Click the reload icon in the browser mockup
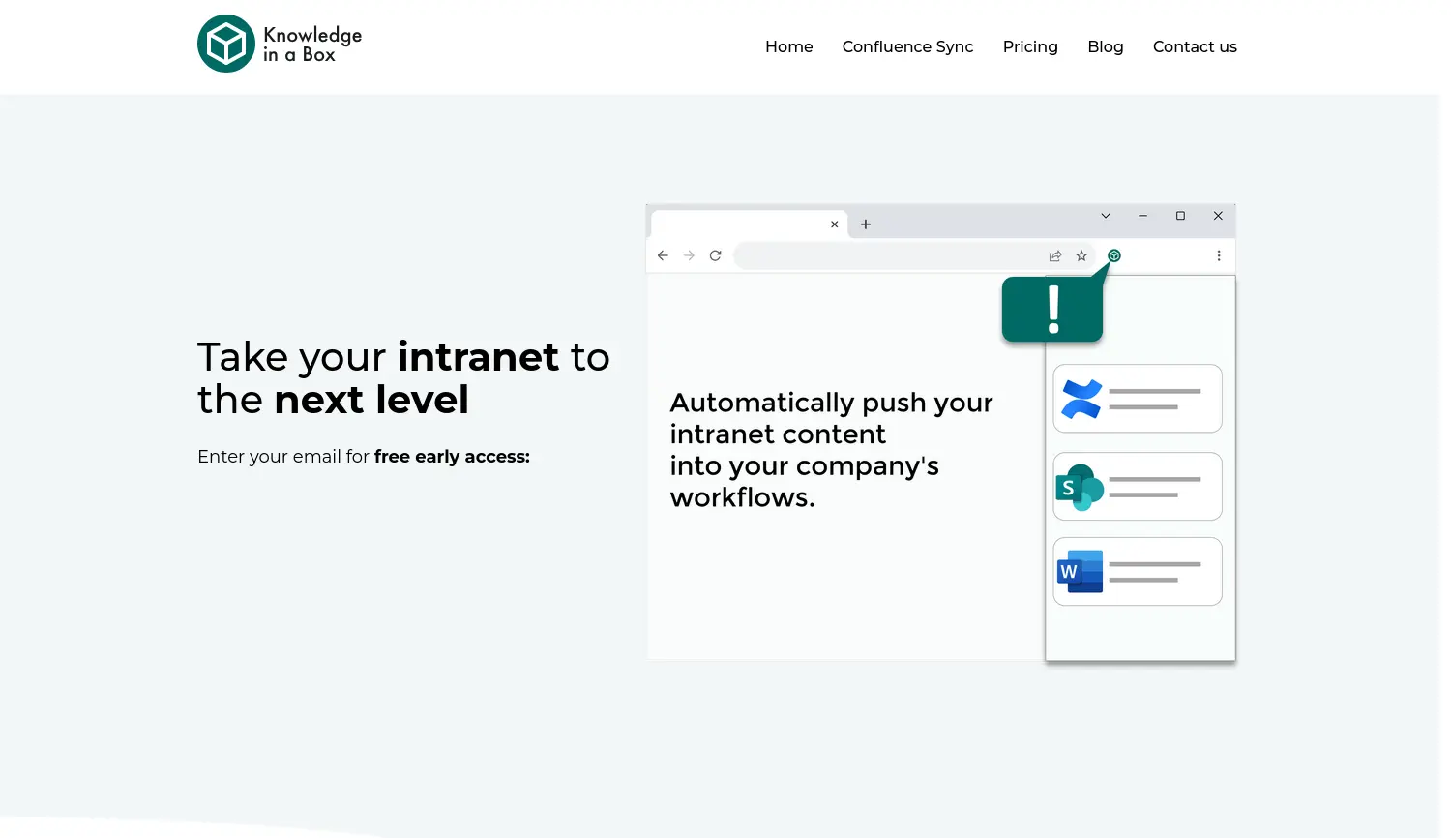Viewport: 1451px width, 838px height. click(715, 255)
